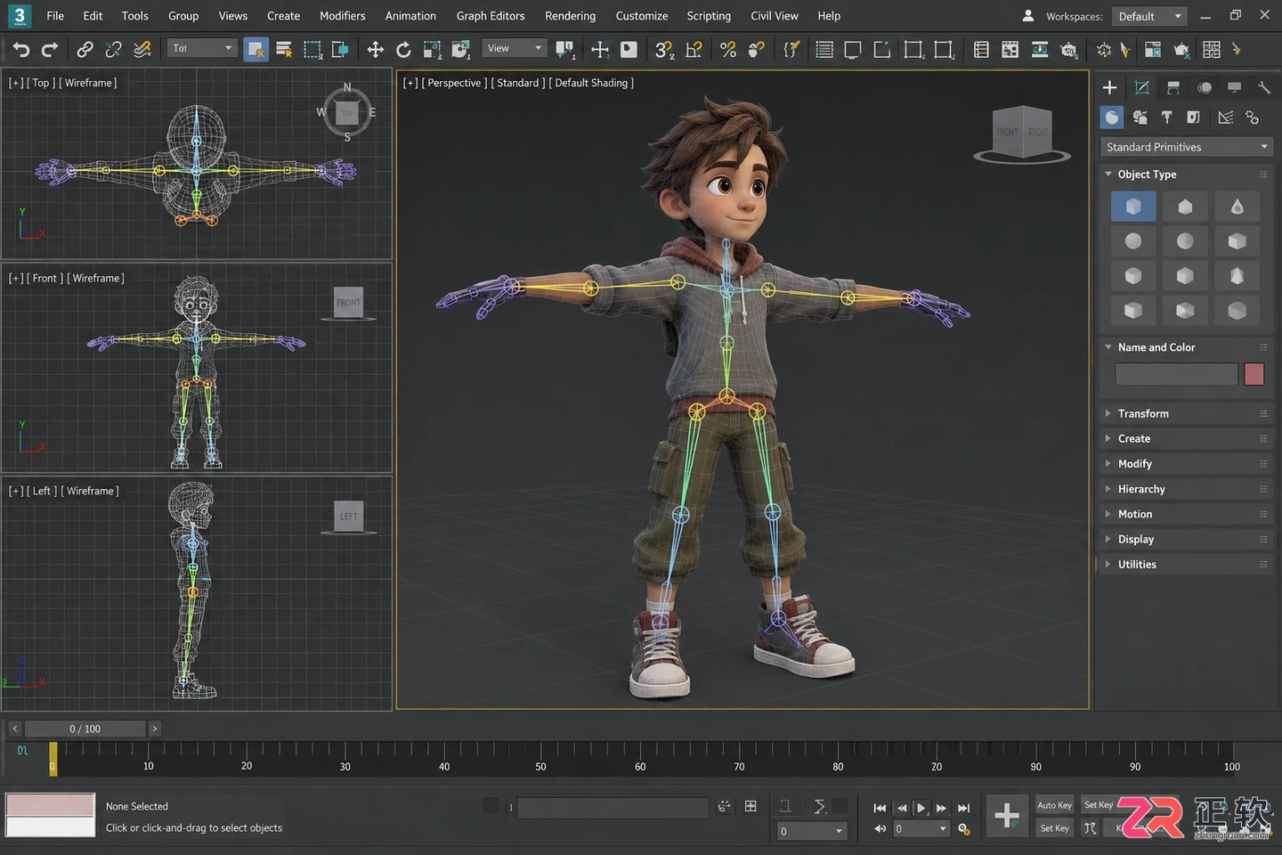Toggle the 3D Snaps button
Screen dimensions: 1282x855
[x=664, y=50]
